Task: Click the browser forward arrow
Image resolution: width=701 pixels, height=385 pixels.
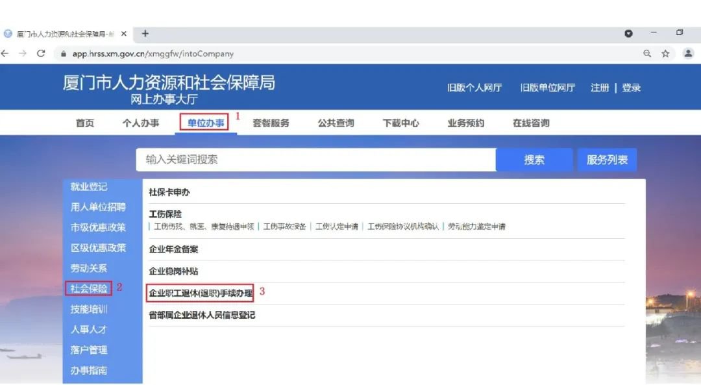Action: [23, 54]
